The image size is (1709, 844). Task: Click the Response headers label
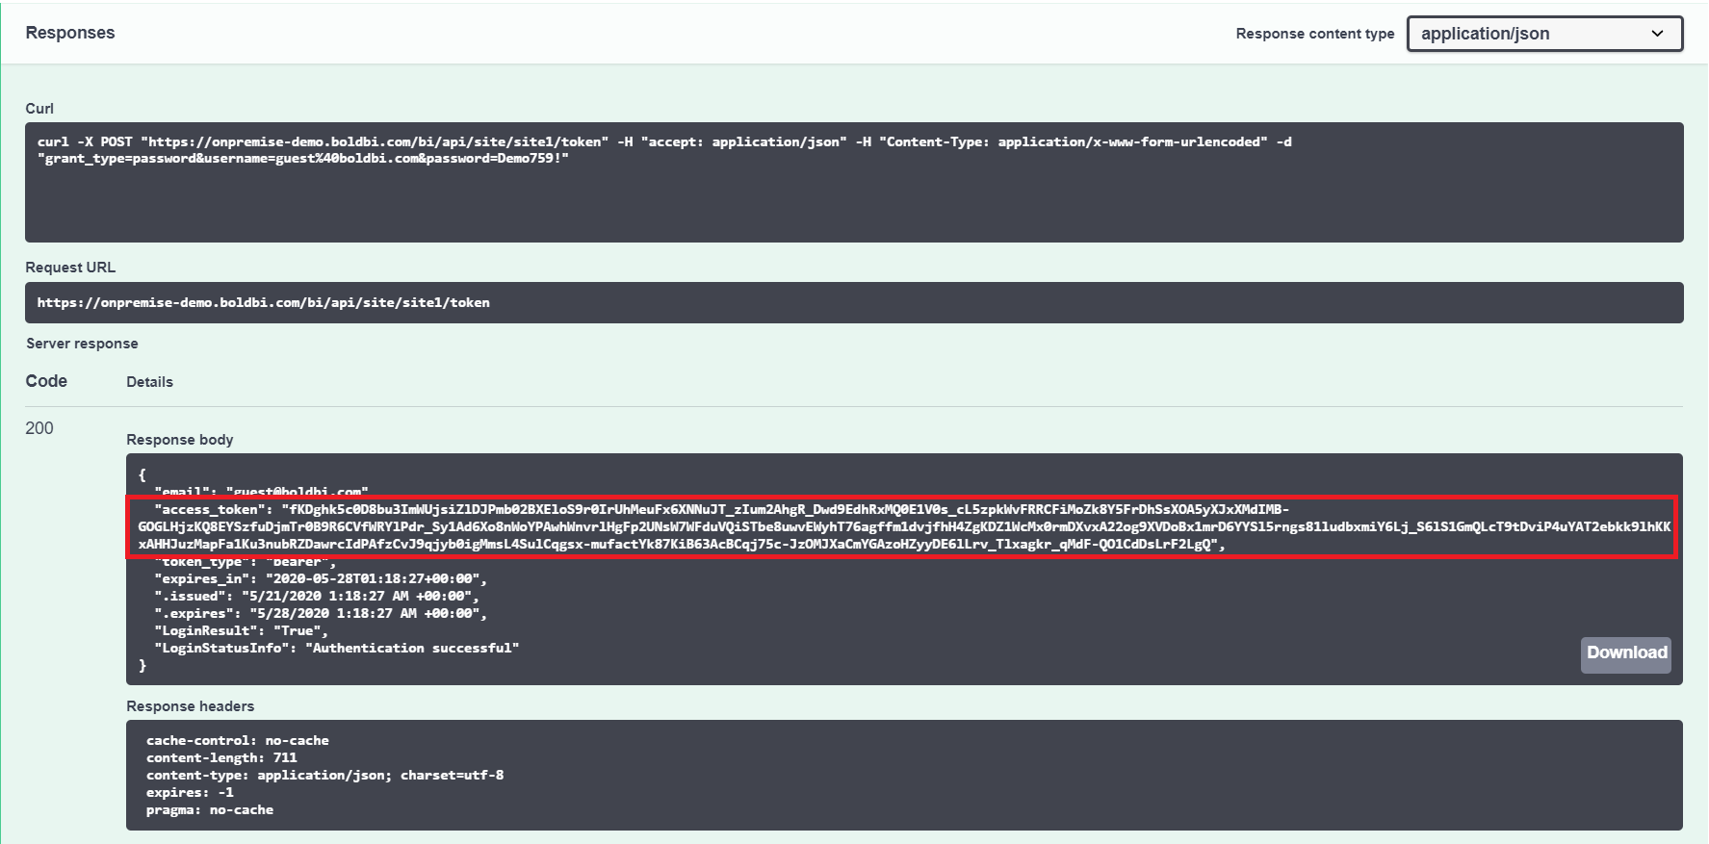(x=191, y=706)
